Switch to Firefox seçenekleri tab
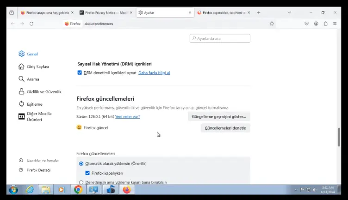348x200 pixels. [224, 12]
